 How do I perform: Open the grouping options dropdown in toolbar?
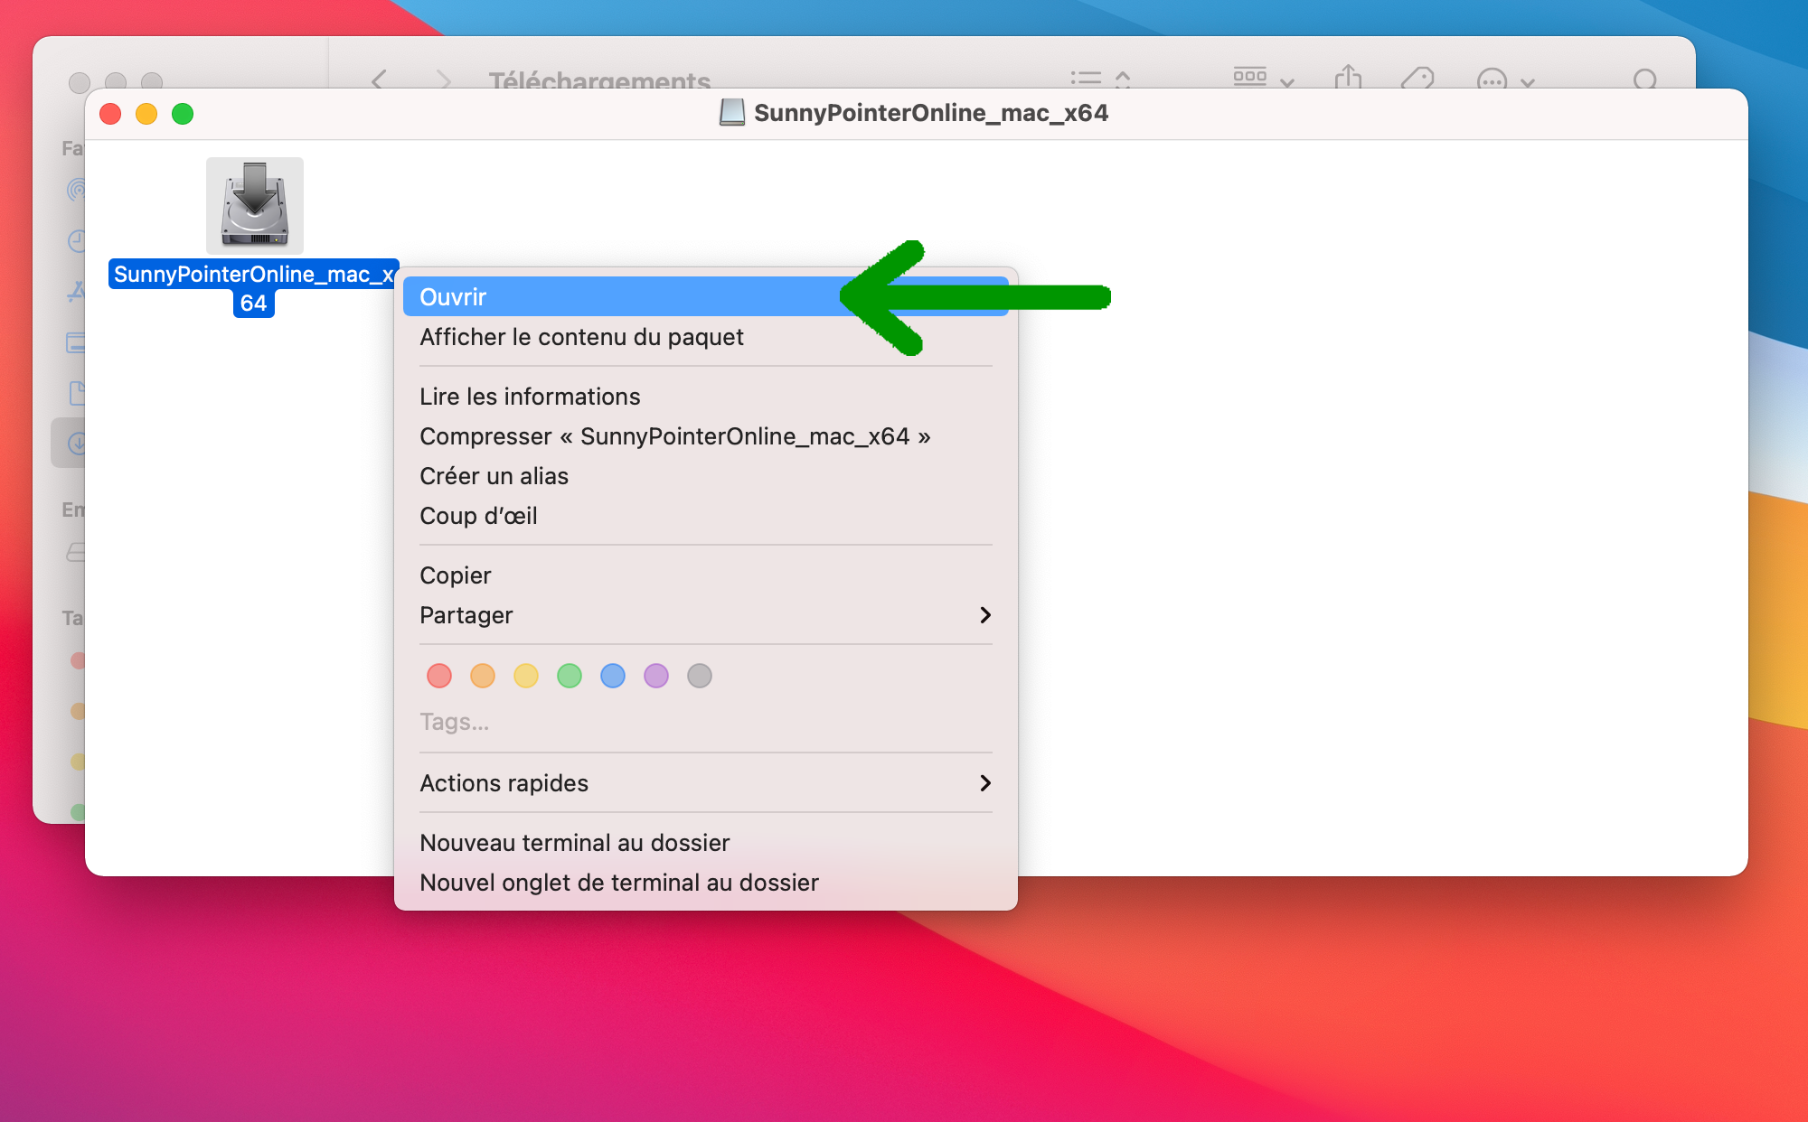coord(1263,79)
